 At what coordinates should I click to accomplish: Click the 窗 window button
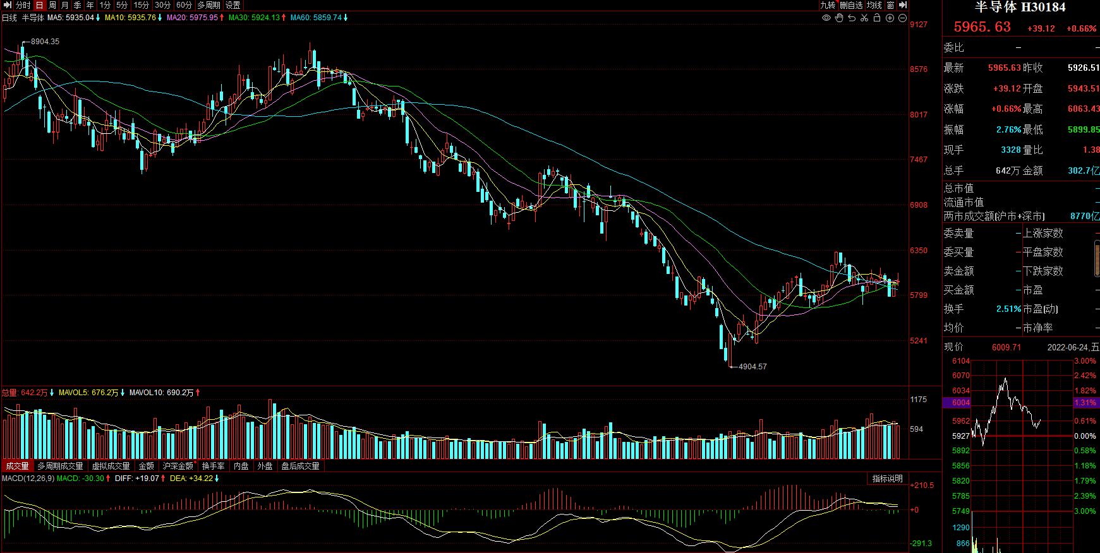pyautogui.click(x=890, y=5)
